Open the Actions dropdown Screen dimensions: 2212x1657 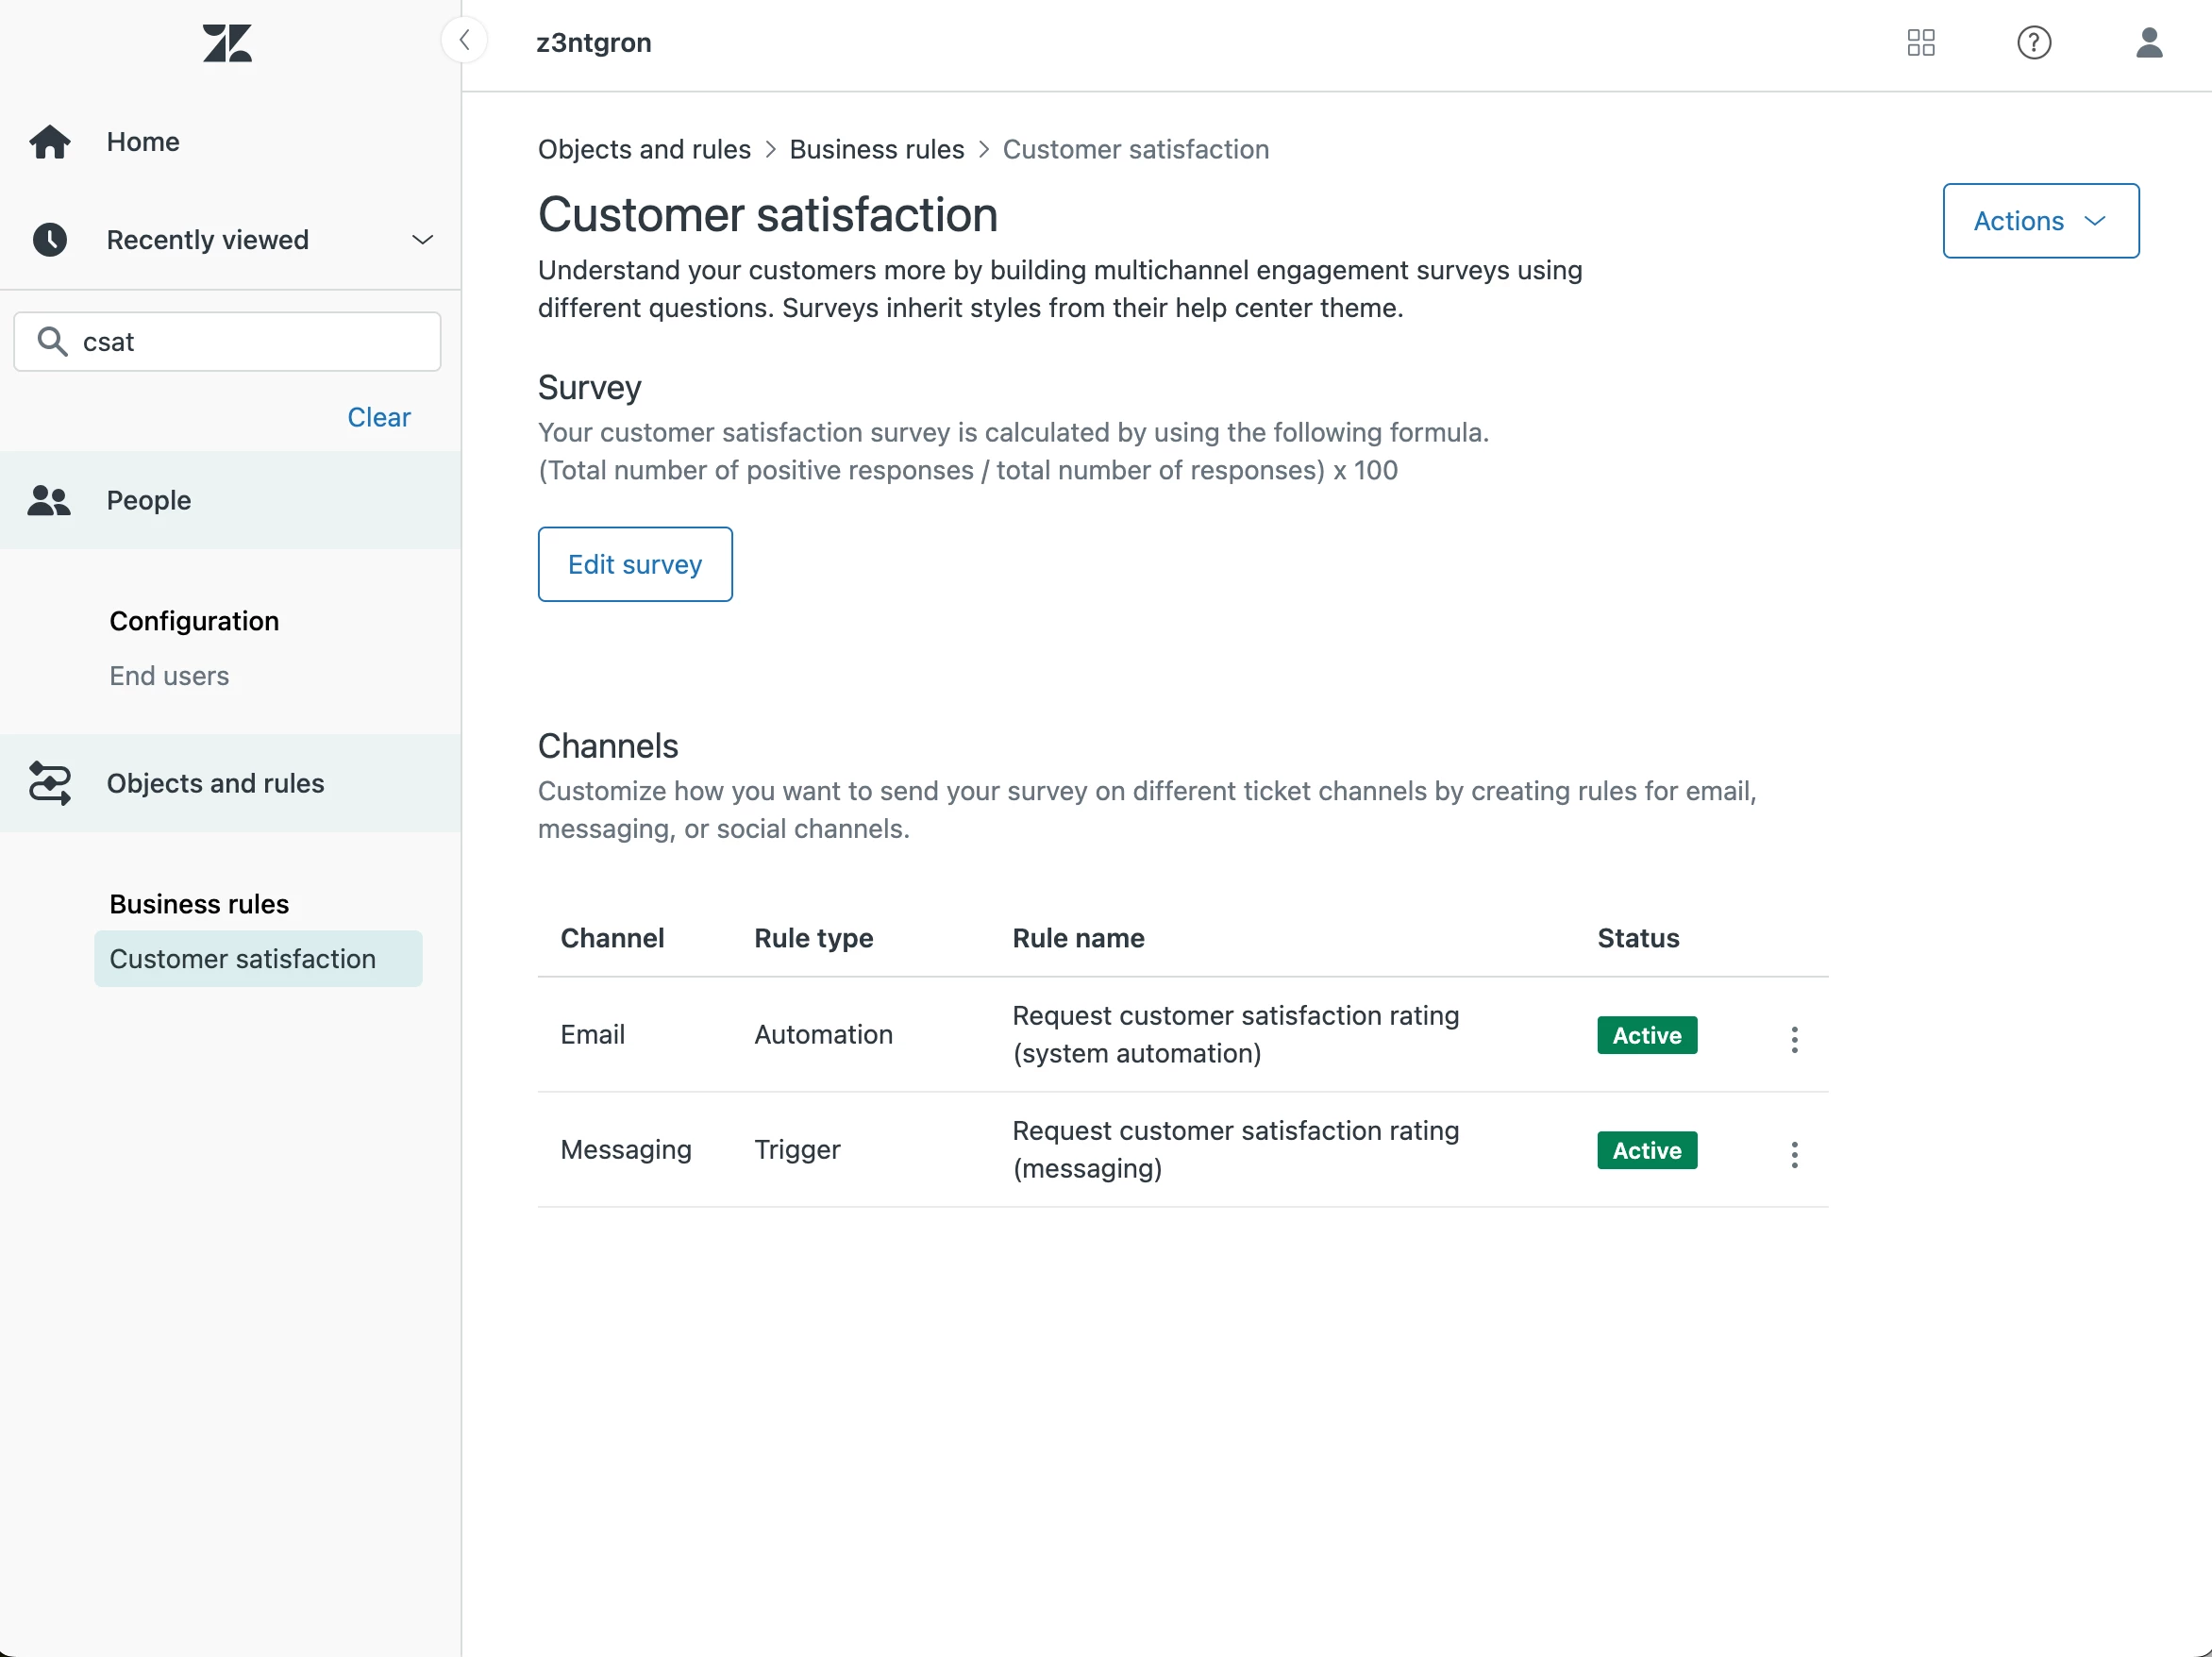pyautogui.click(x=2040, y=221)
